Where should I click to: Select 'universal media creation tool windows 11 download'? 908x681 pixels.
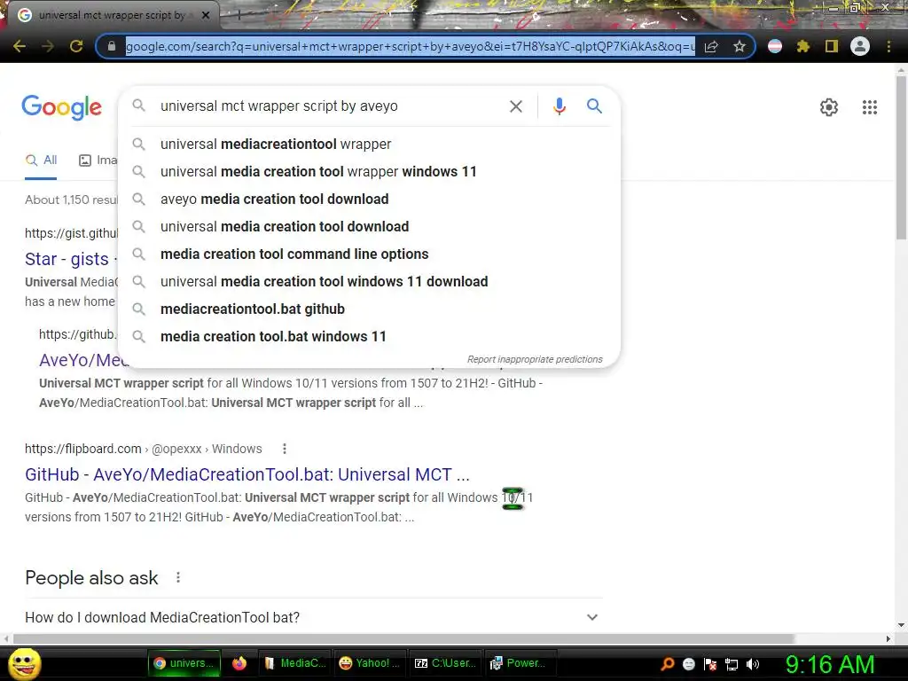(x=370, y=282)
